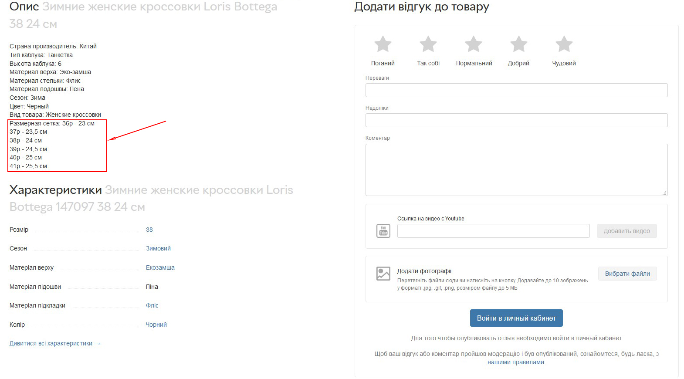Focus the Недоліки input field

[516, 120]
